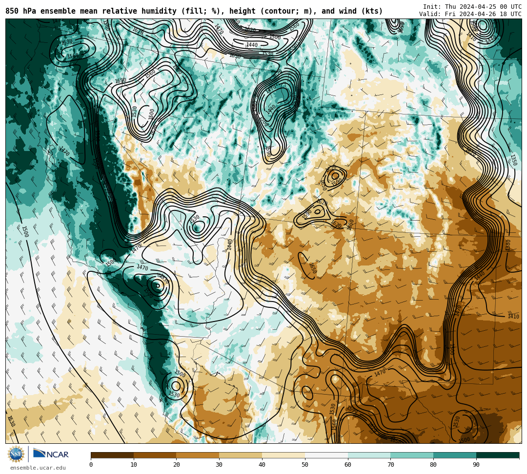This screenshot has width=527, height=474.
Task: Click the colorbar tick label 20
Action: click(x=177, y=465)
